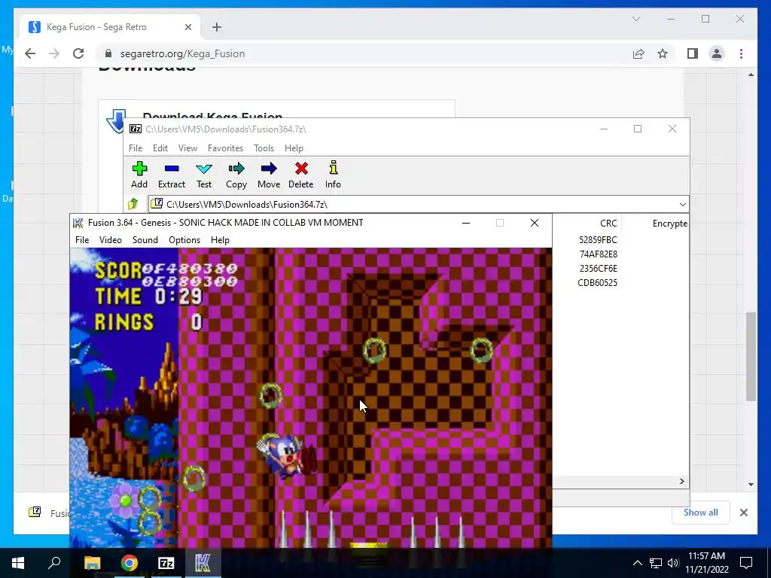The image size is (771, 578).
Task: Open the 7-Zip Favorites menu
Action: click(x=226, y=148)
